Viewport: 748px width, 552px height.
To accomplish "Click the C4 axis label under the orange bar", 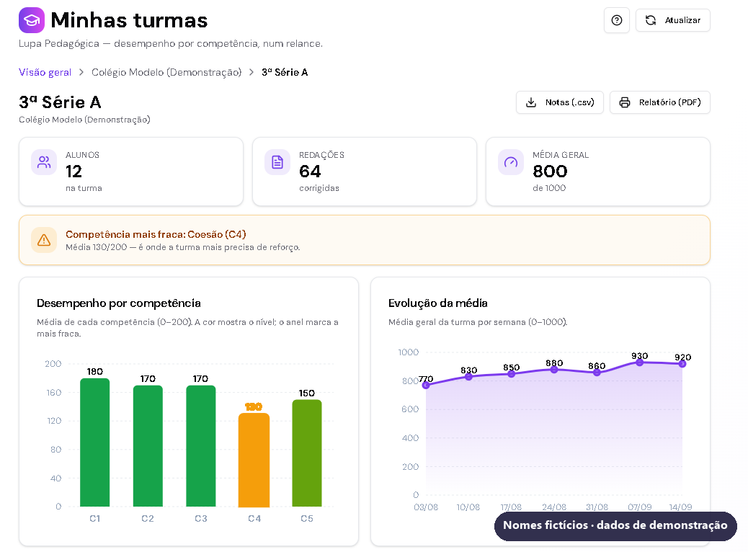I will [x=254, y=519].
